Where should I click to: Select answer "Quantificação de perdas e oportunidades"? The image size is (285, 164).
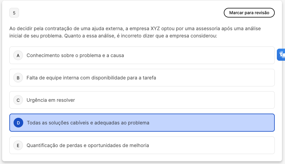(87, 146)
